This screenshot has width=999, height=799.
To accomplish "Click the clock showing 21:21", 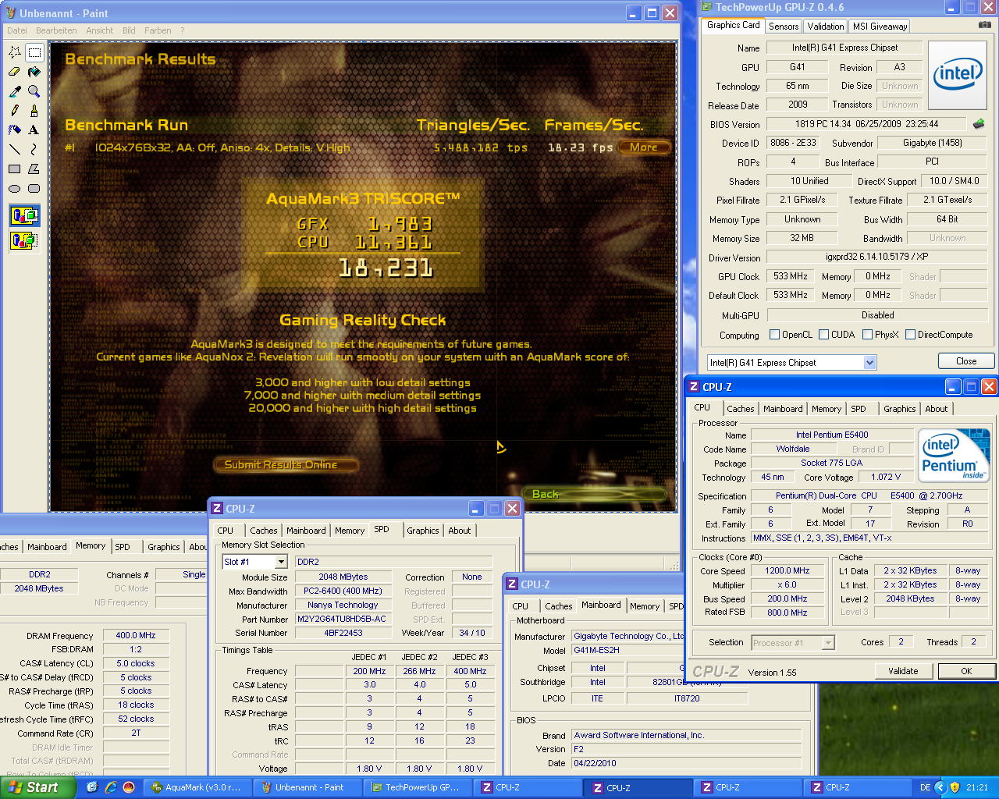I will [x=977, y=787].
